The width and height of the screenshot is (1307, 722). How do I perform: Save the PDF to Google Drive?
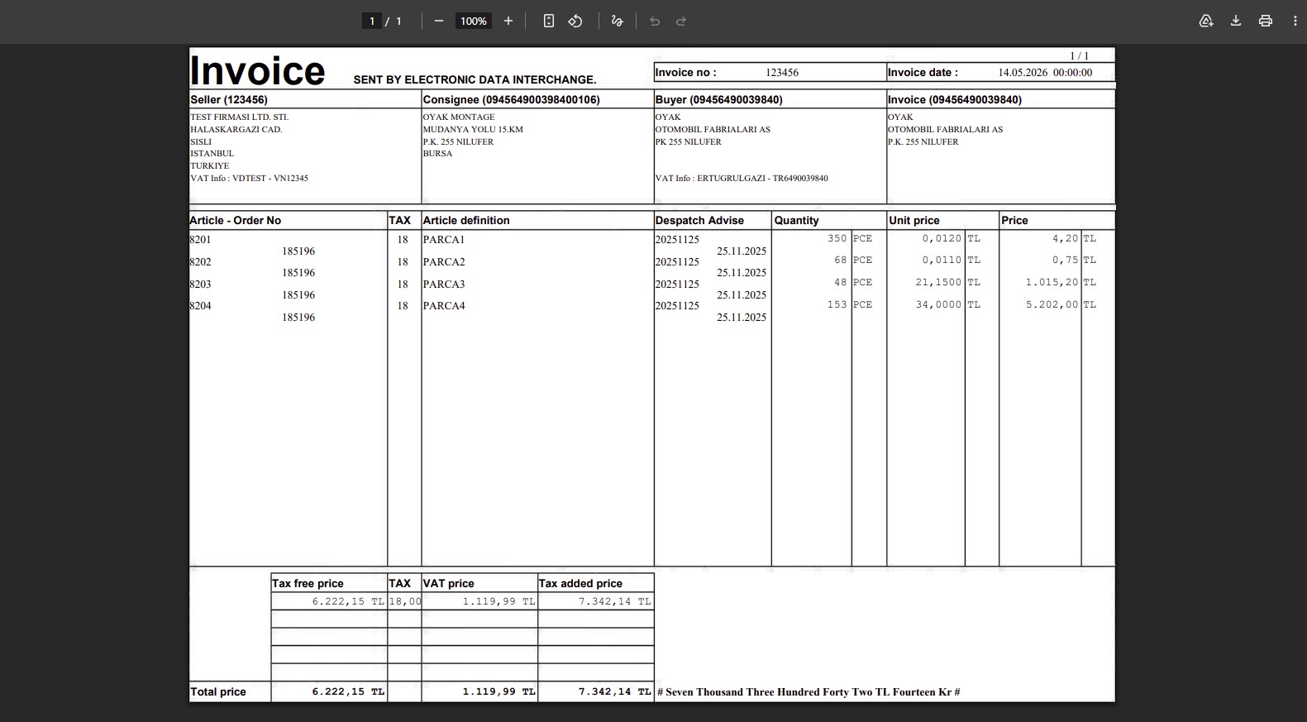(1206, 21)
